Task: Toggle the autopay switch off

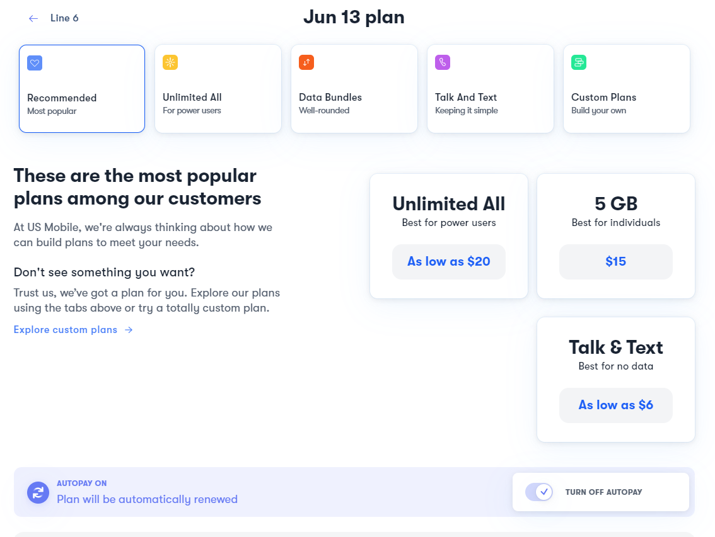Action: tap(538, 492)
